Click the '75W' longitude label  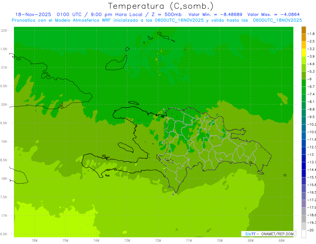(x=66, y=240)
